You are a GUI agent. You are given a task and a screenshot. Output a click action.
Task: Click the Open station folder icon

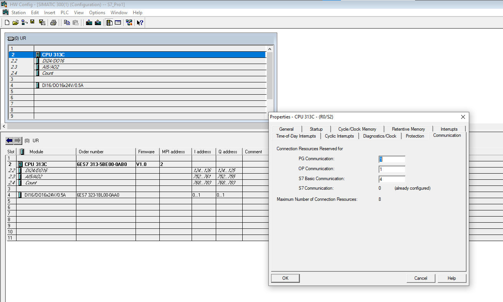click(15, 23)
